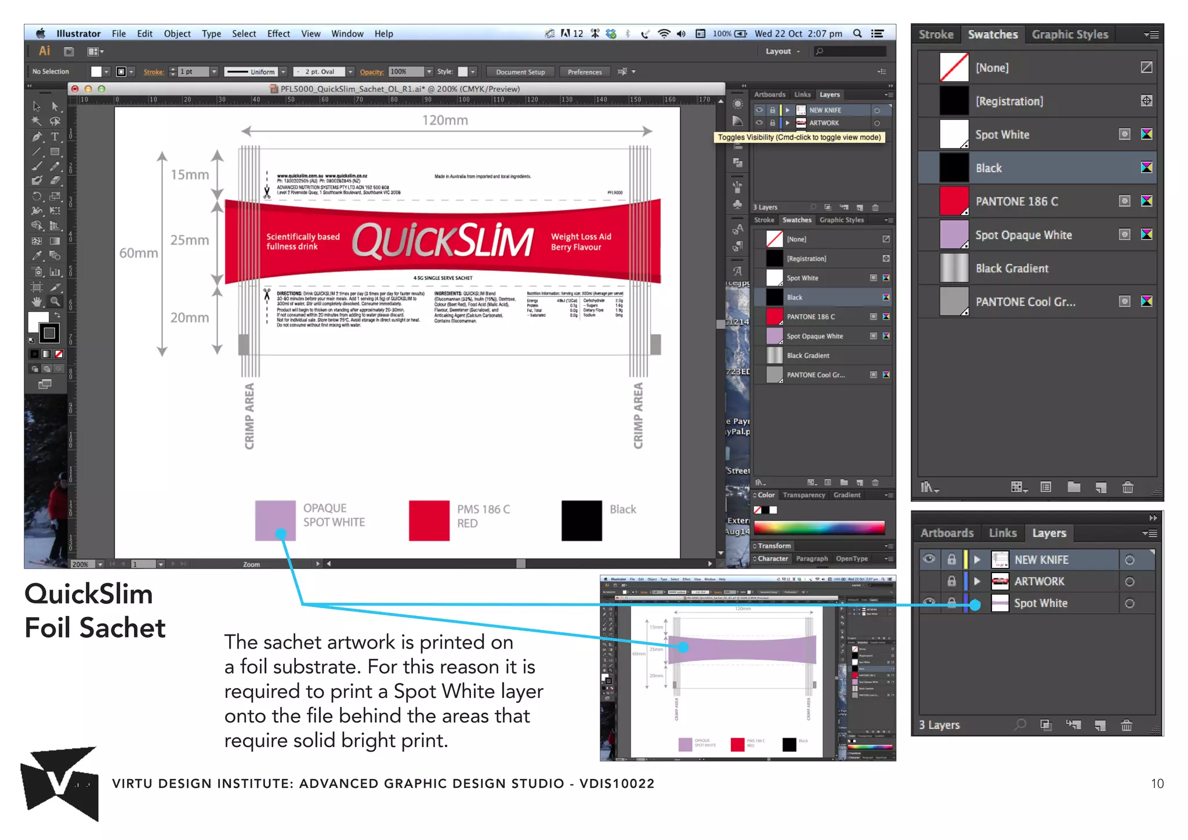Click trash icon in enlarged Swatches panel
The width and height of the screenshot is (1188, 840).
pos(1128,487)
